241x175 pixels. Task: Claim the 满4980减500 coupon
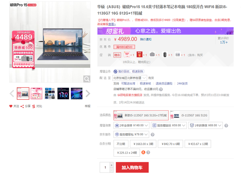coord(124,47)
